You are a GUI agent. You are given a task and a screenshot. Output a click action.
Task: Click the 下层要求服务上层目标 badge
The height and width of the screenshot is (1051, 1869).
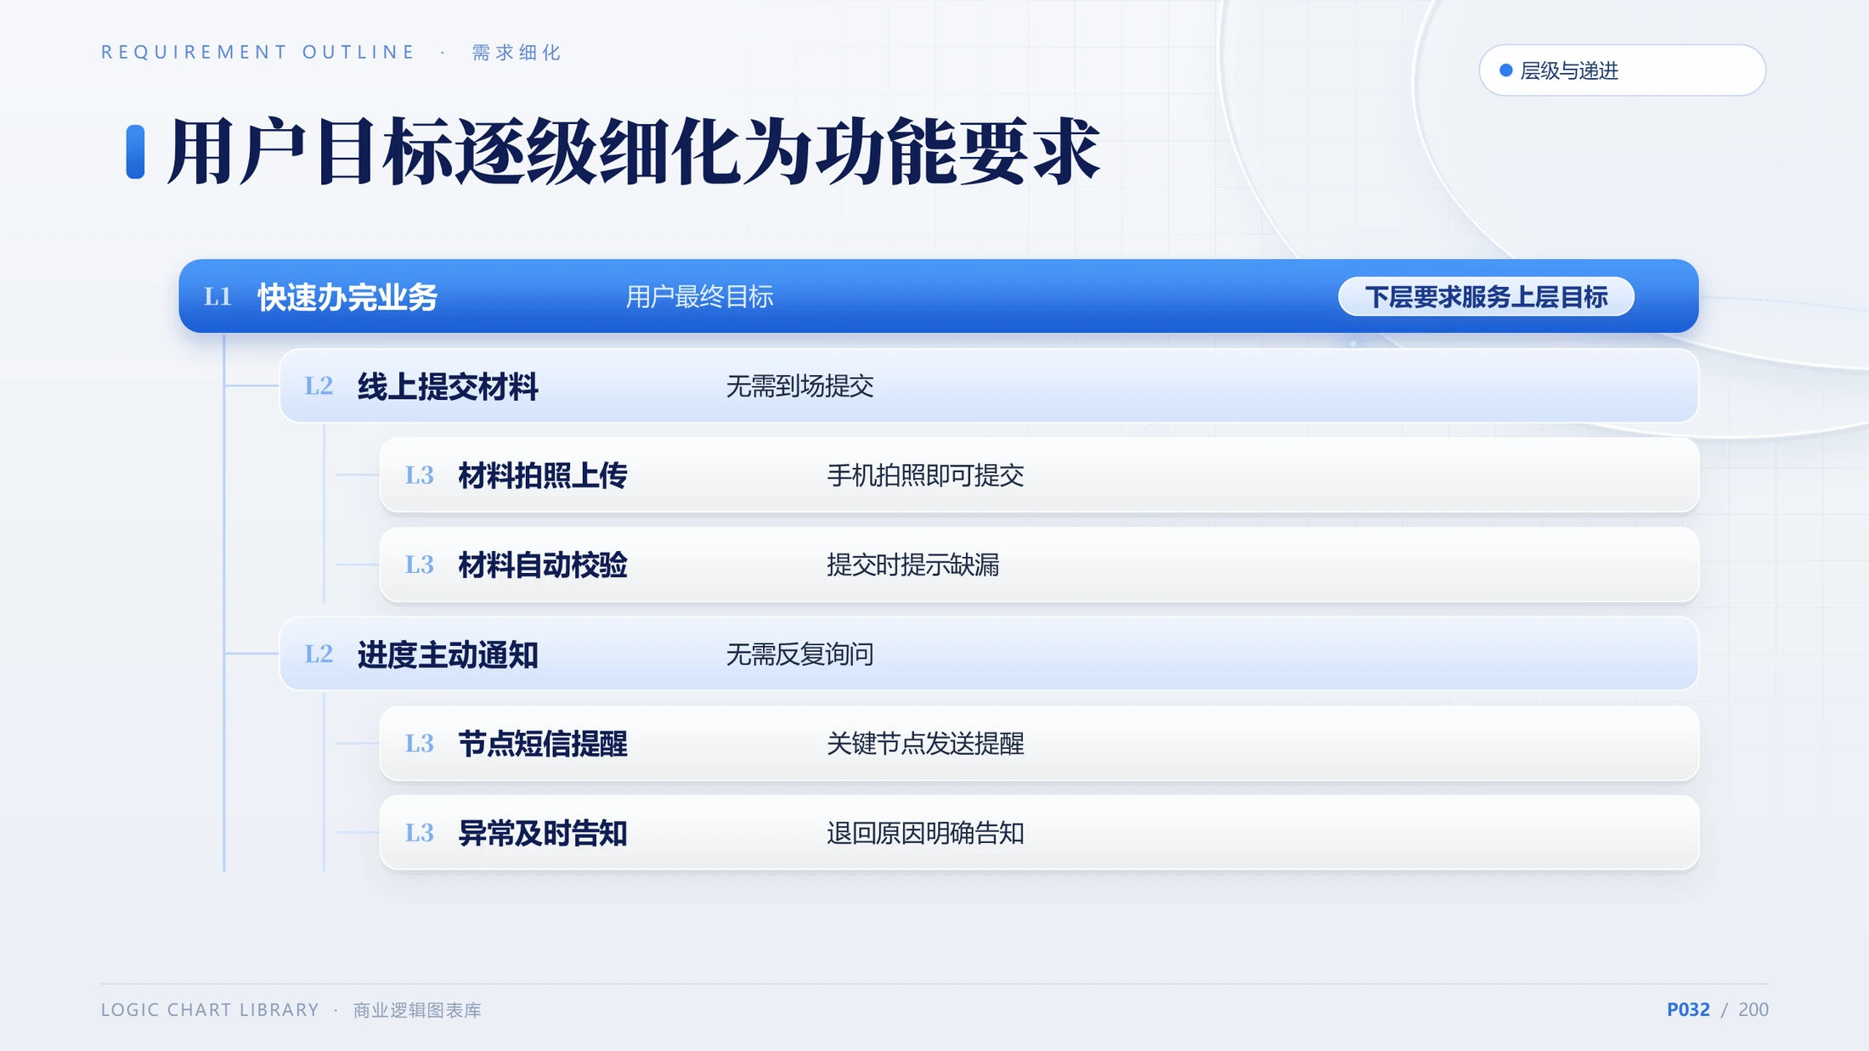coord(1486,297)
